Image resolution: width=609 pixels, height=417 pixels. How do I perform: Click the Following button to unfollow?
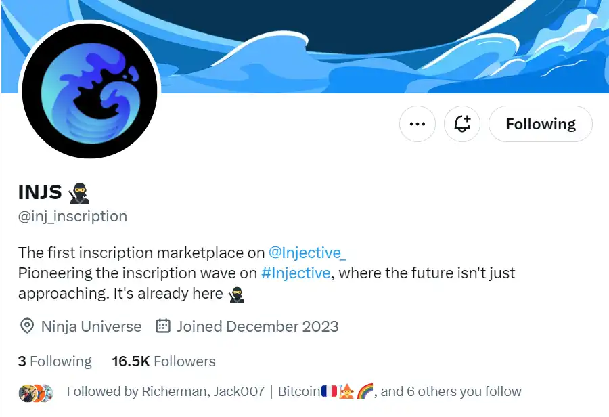click(x=540, y=124)
